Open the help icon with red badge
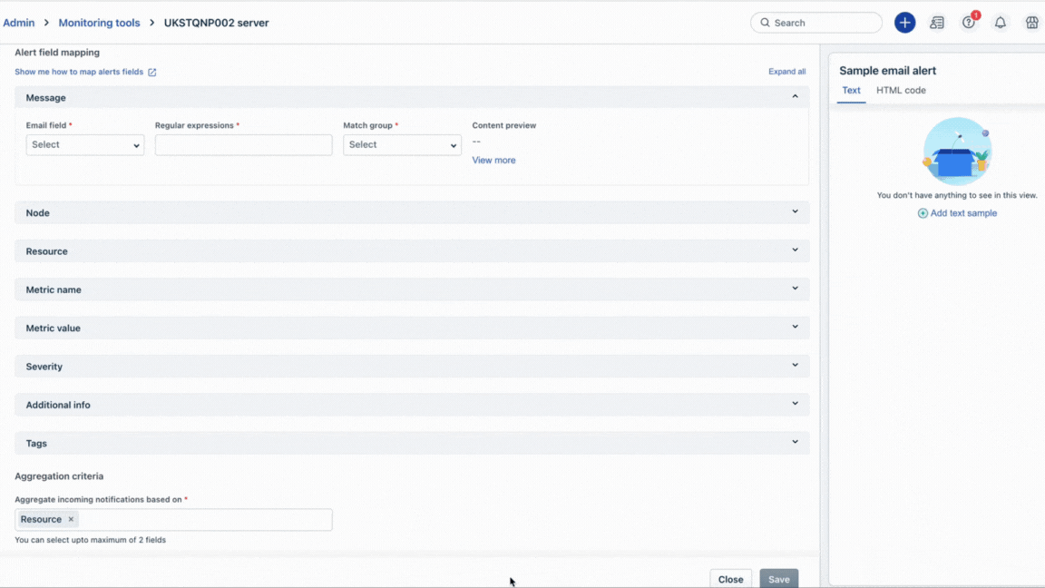The width and height of the screenshot is (1045, 588). (x=969, y=23)
